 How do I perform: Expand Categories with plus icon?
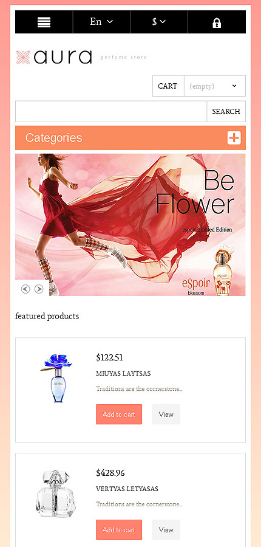234,138
